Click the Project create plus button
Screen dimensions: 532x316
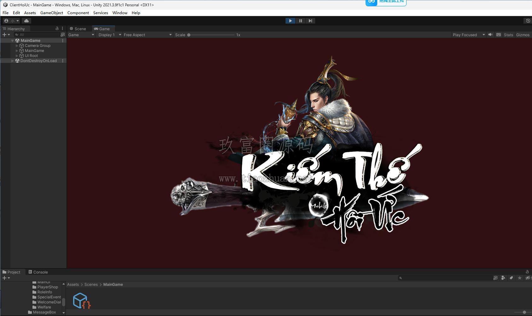(6, 278)
